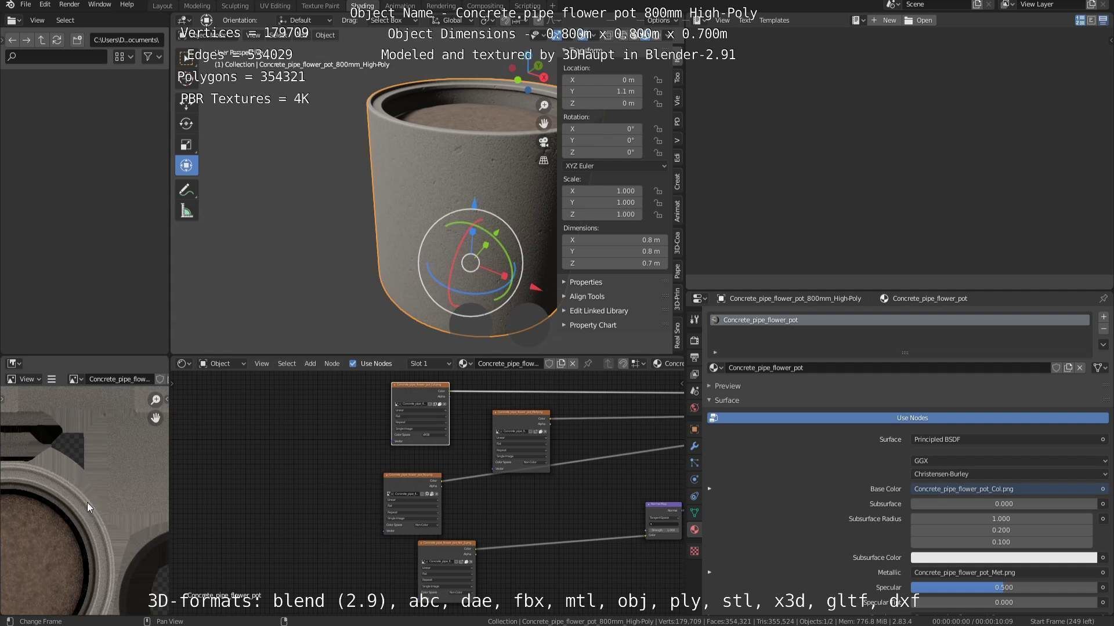Open the XYZ Euler rotation mode dropdown
The height and width of the screenshot is (626, 1114).
click(x=616, y=166)
